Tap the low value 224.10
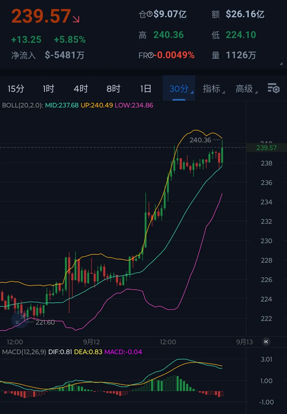287x414 pixels. click(241, 35)
